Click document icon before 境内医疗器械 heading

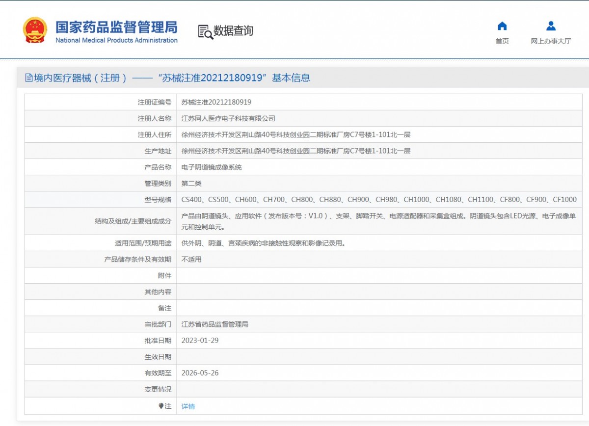pos(28,78)
